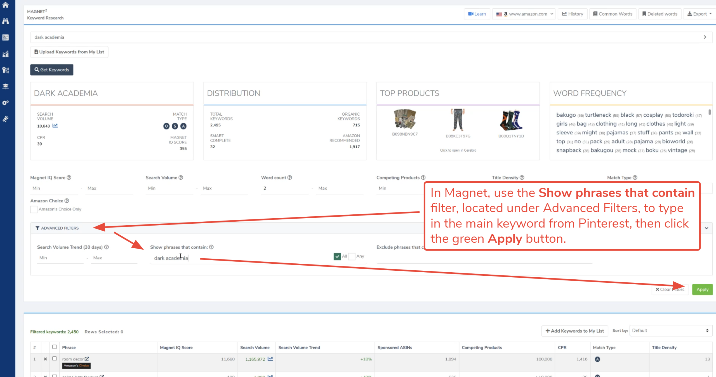Open room decor phrase external link icon

click(87, 359)
